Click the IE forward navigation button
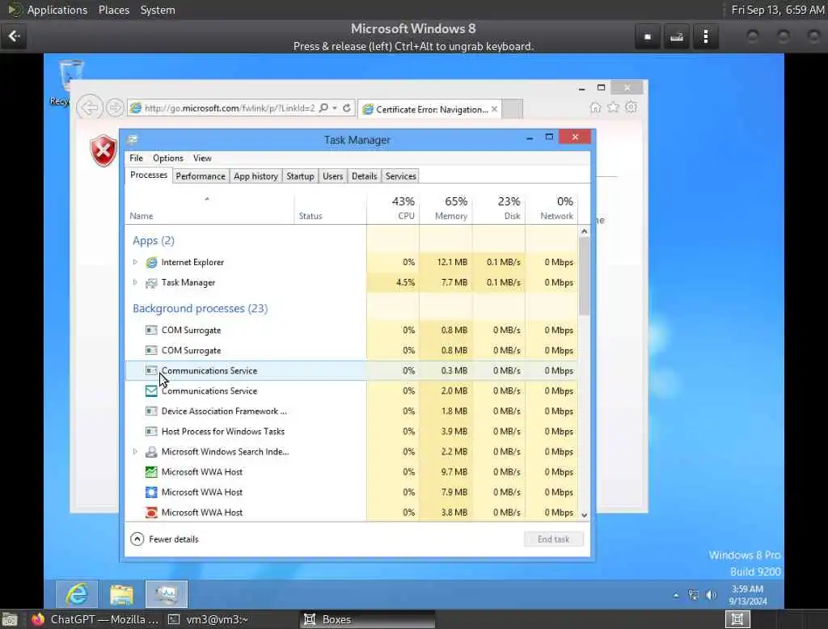Viewport: 828px width, 629px height. coord(115,108)
